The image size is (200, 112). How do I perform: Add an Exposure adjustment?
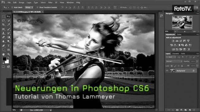pyautogui.click(x=184, y=41)
